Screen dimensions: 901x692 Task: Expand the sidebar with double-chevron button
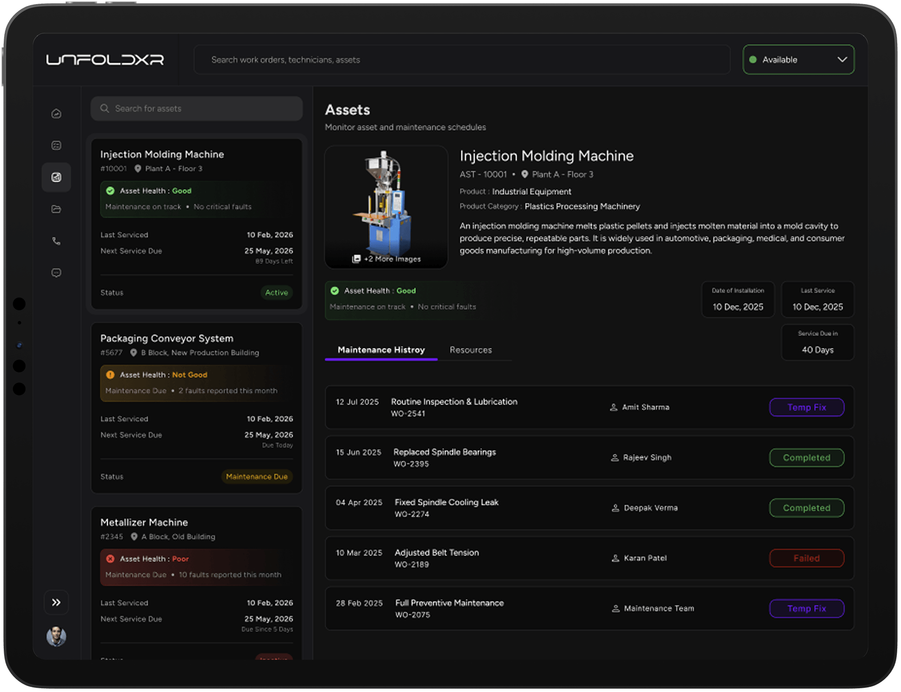[x=56, y=602]
